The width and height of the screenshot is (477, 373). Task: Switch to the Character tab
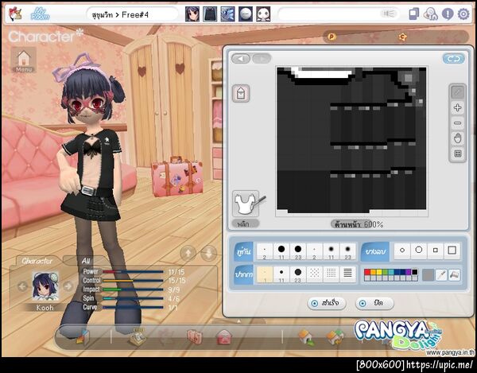(37, 261)
